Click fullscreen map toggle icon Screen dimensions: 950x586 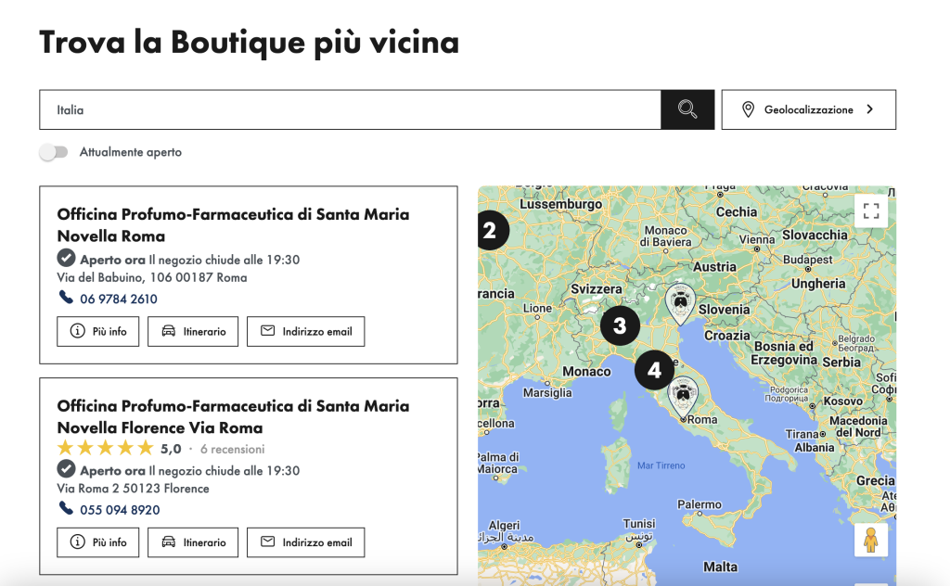pyautogui.click(x=870, y=210)
